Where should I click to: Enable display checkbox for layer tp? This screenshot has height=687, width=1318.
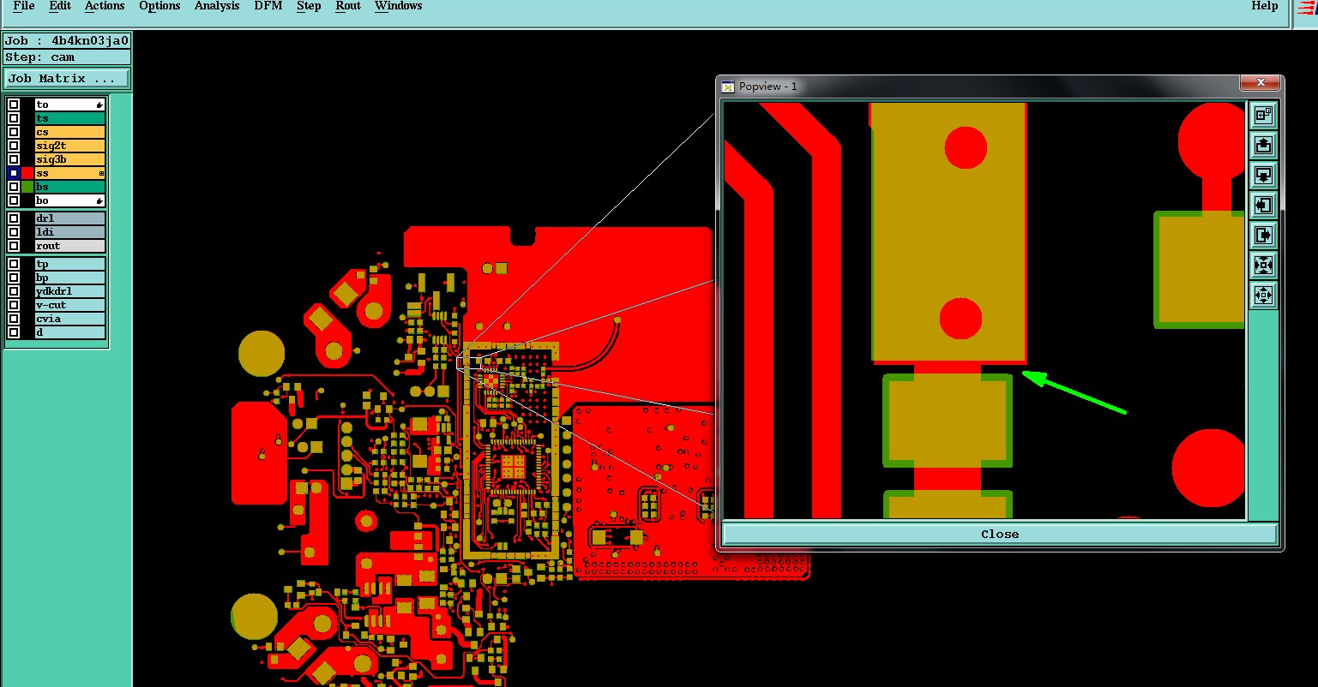pyautogui.click(x=14, y=264)
